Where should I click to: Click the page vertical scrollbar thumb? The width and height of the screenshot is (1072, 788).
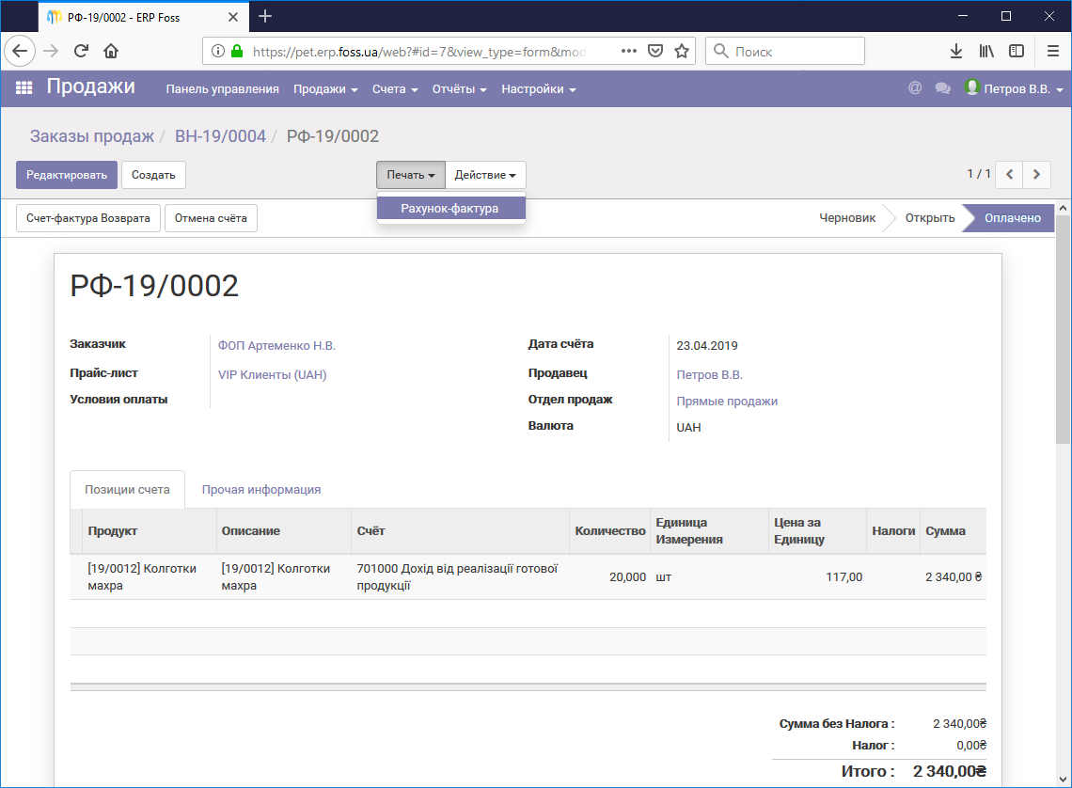point(1063,329)
